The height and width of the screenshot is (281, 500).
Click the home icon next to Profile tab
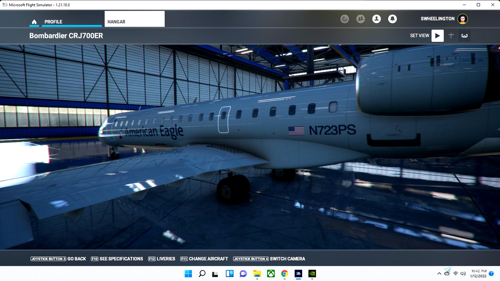(x=34, y=22)
